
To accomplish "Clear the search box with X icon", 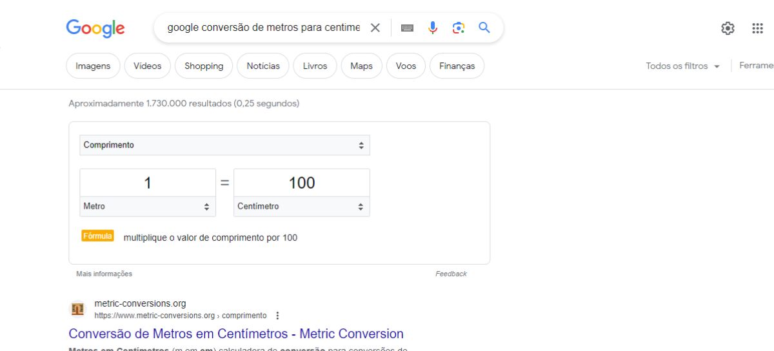I will (x=375, y=28).
